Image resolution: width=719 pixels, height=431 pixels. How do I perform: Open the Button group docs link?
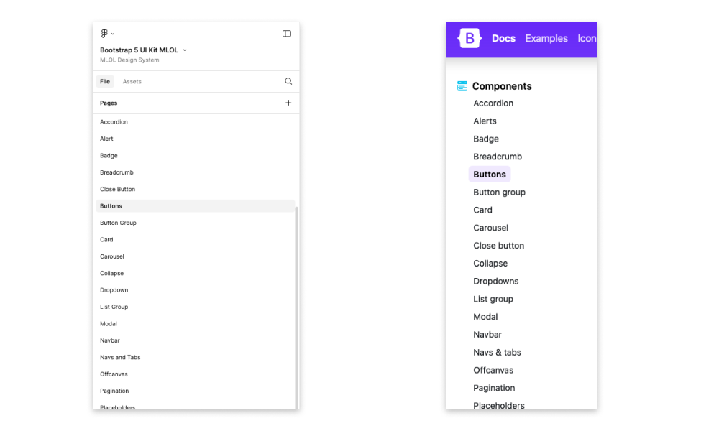[499, 193]
